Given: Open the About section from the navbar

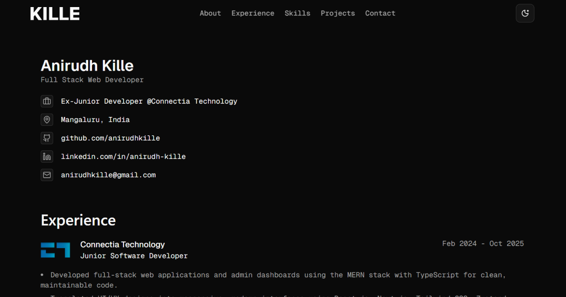Looking at the screenshot, I should click(210, 13).
